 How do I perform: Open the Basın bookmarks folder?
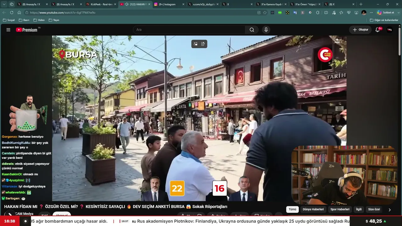click(24, 20)
